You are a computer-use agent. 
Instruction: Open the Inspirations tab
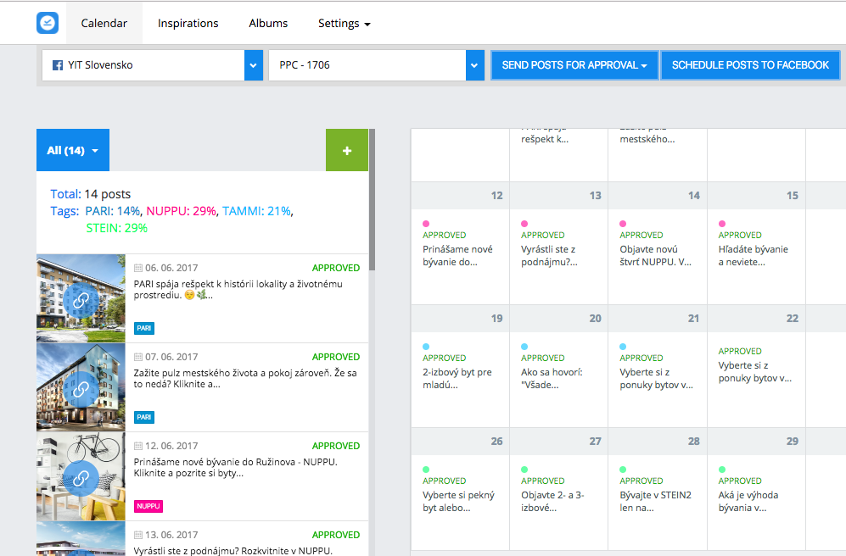188,23
